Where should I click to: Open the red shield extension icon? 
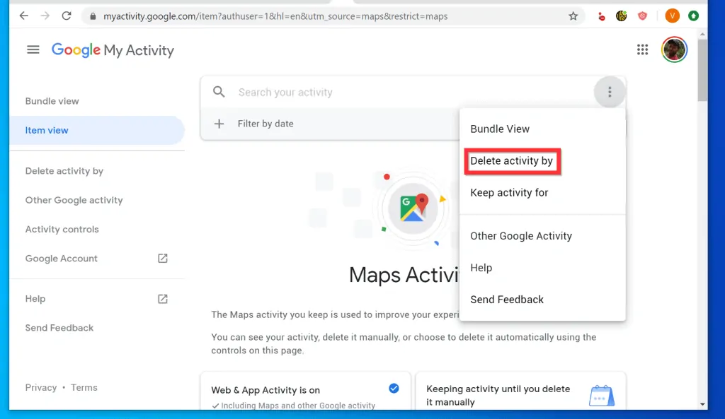pos(642,16)
